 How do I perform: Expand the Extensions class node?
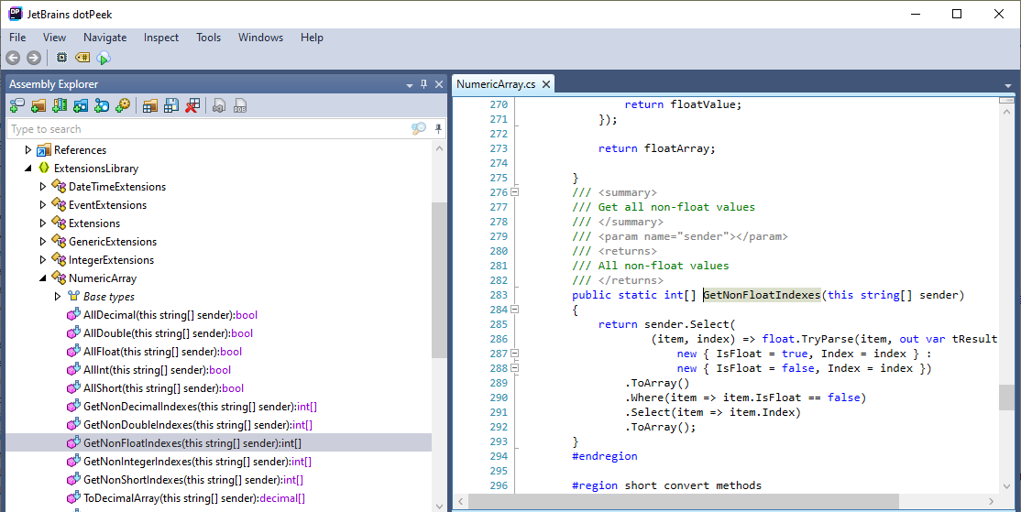coord(43,223)
